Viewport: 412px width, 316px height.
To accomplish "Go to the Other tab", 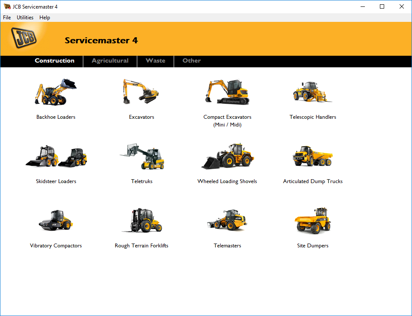I will click(x=191, y=60).
